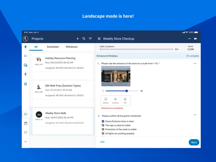The image size is (216, 162).
Task: Click the Next button
Action: click(194, 142)
